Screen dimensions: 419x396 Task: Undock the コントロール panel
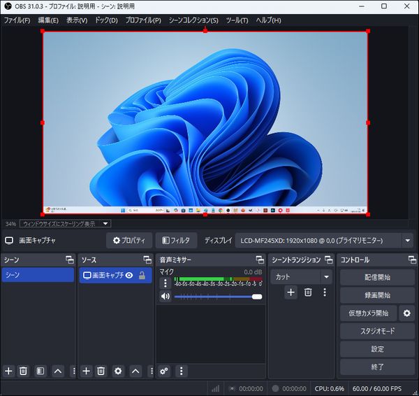(412, 260)
